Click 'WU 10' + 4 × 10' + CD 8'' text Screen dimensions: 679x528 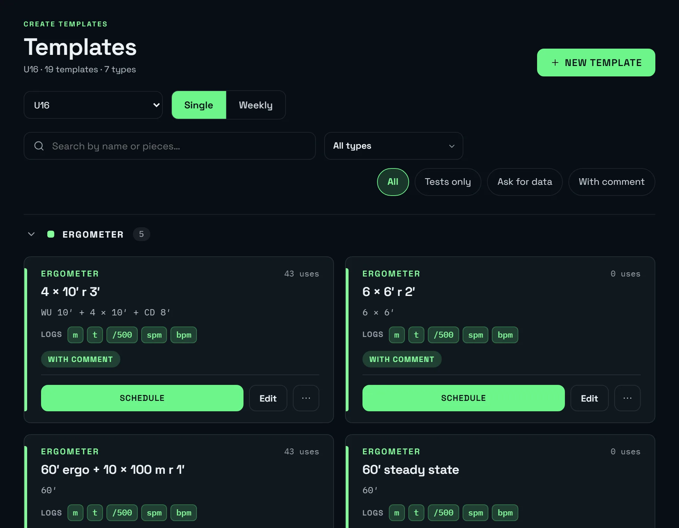[106, 312]
